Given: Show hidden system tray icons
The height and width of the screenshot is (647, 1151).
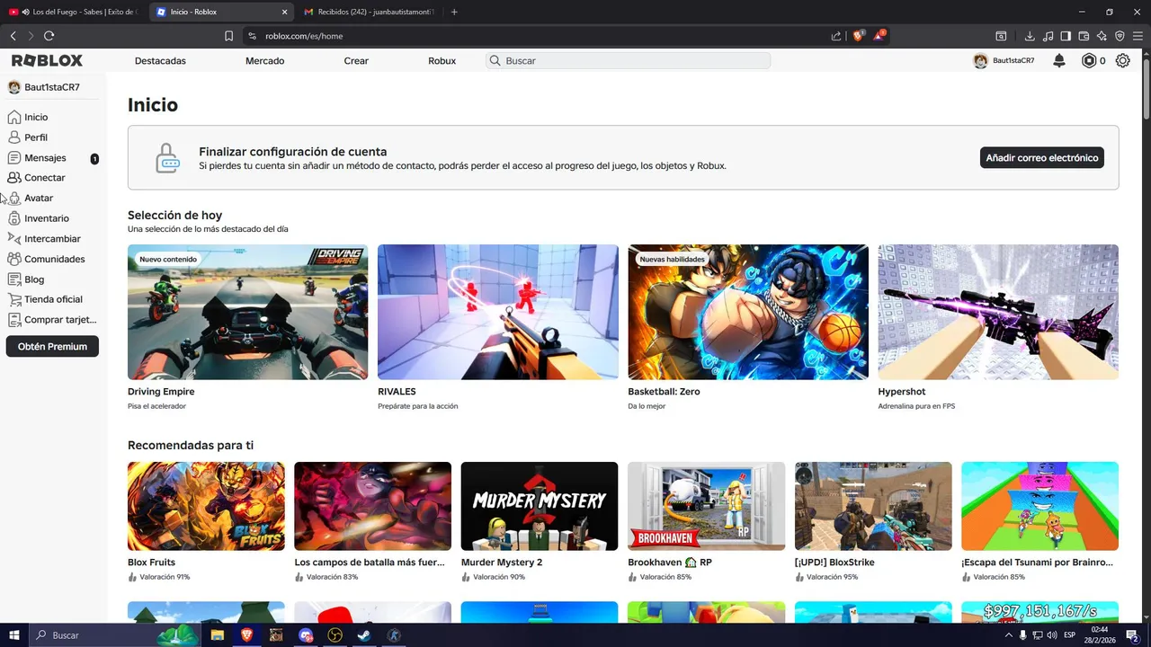Looking at the screenshot, I should pos(1009,635).
